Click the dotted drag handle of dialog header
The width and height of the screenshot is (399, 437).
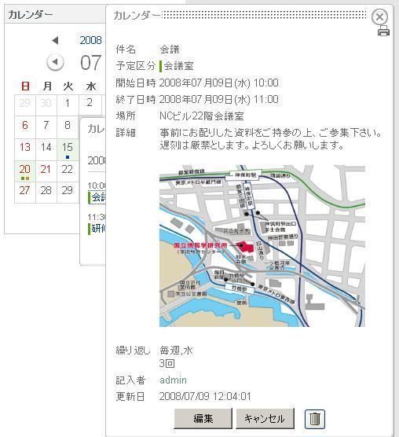[264, 15]
